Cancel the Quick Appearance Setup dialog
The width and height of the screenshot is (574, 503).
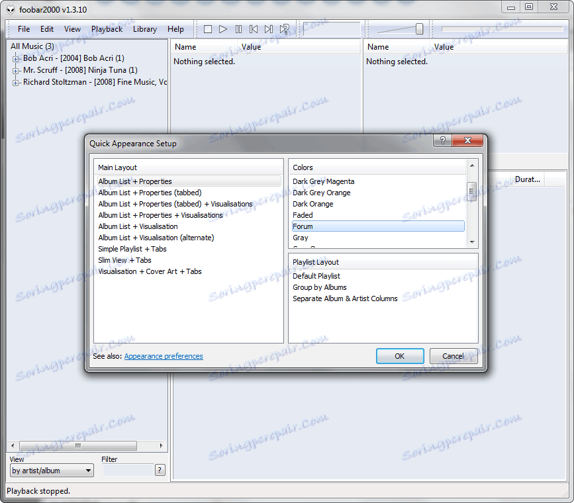[x=454, y=356]
